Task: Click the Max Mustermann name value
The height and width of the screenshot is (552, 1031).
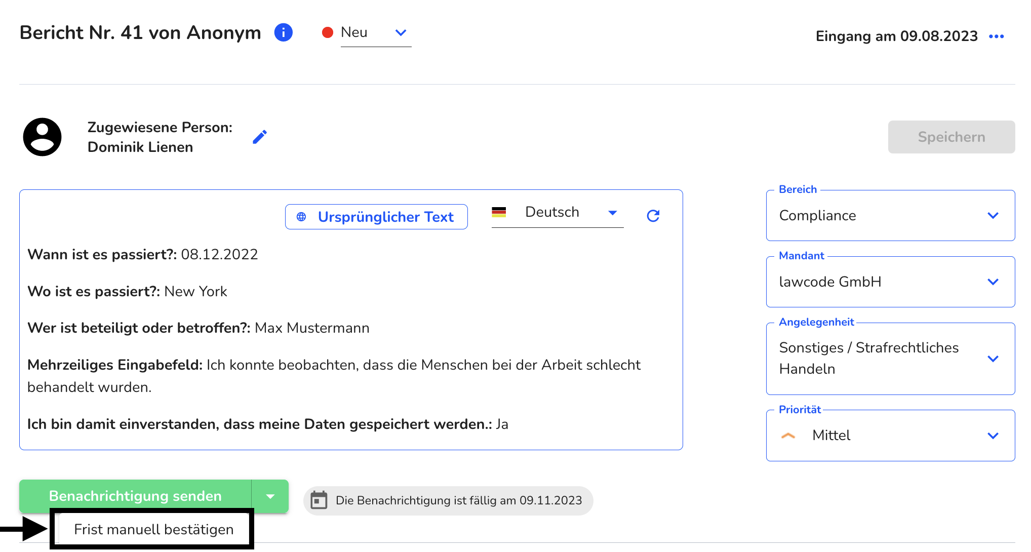Action: tap(312, 328)
